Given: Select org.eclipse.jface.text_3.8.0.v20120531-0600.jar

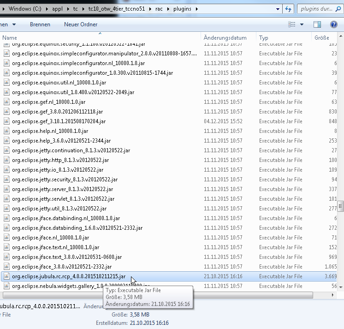Looking at the screenshot, I should tap(67, 257).
